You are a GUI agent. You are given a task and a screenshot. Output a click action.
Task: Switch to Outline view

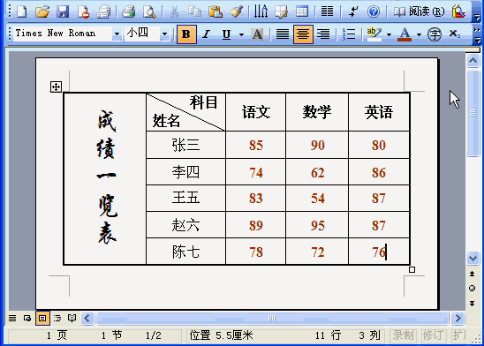click(x=57, y=318)
